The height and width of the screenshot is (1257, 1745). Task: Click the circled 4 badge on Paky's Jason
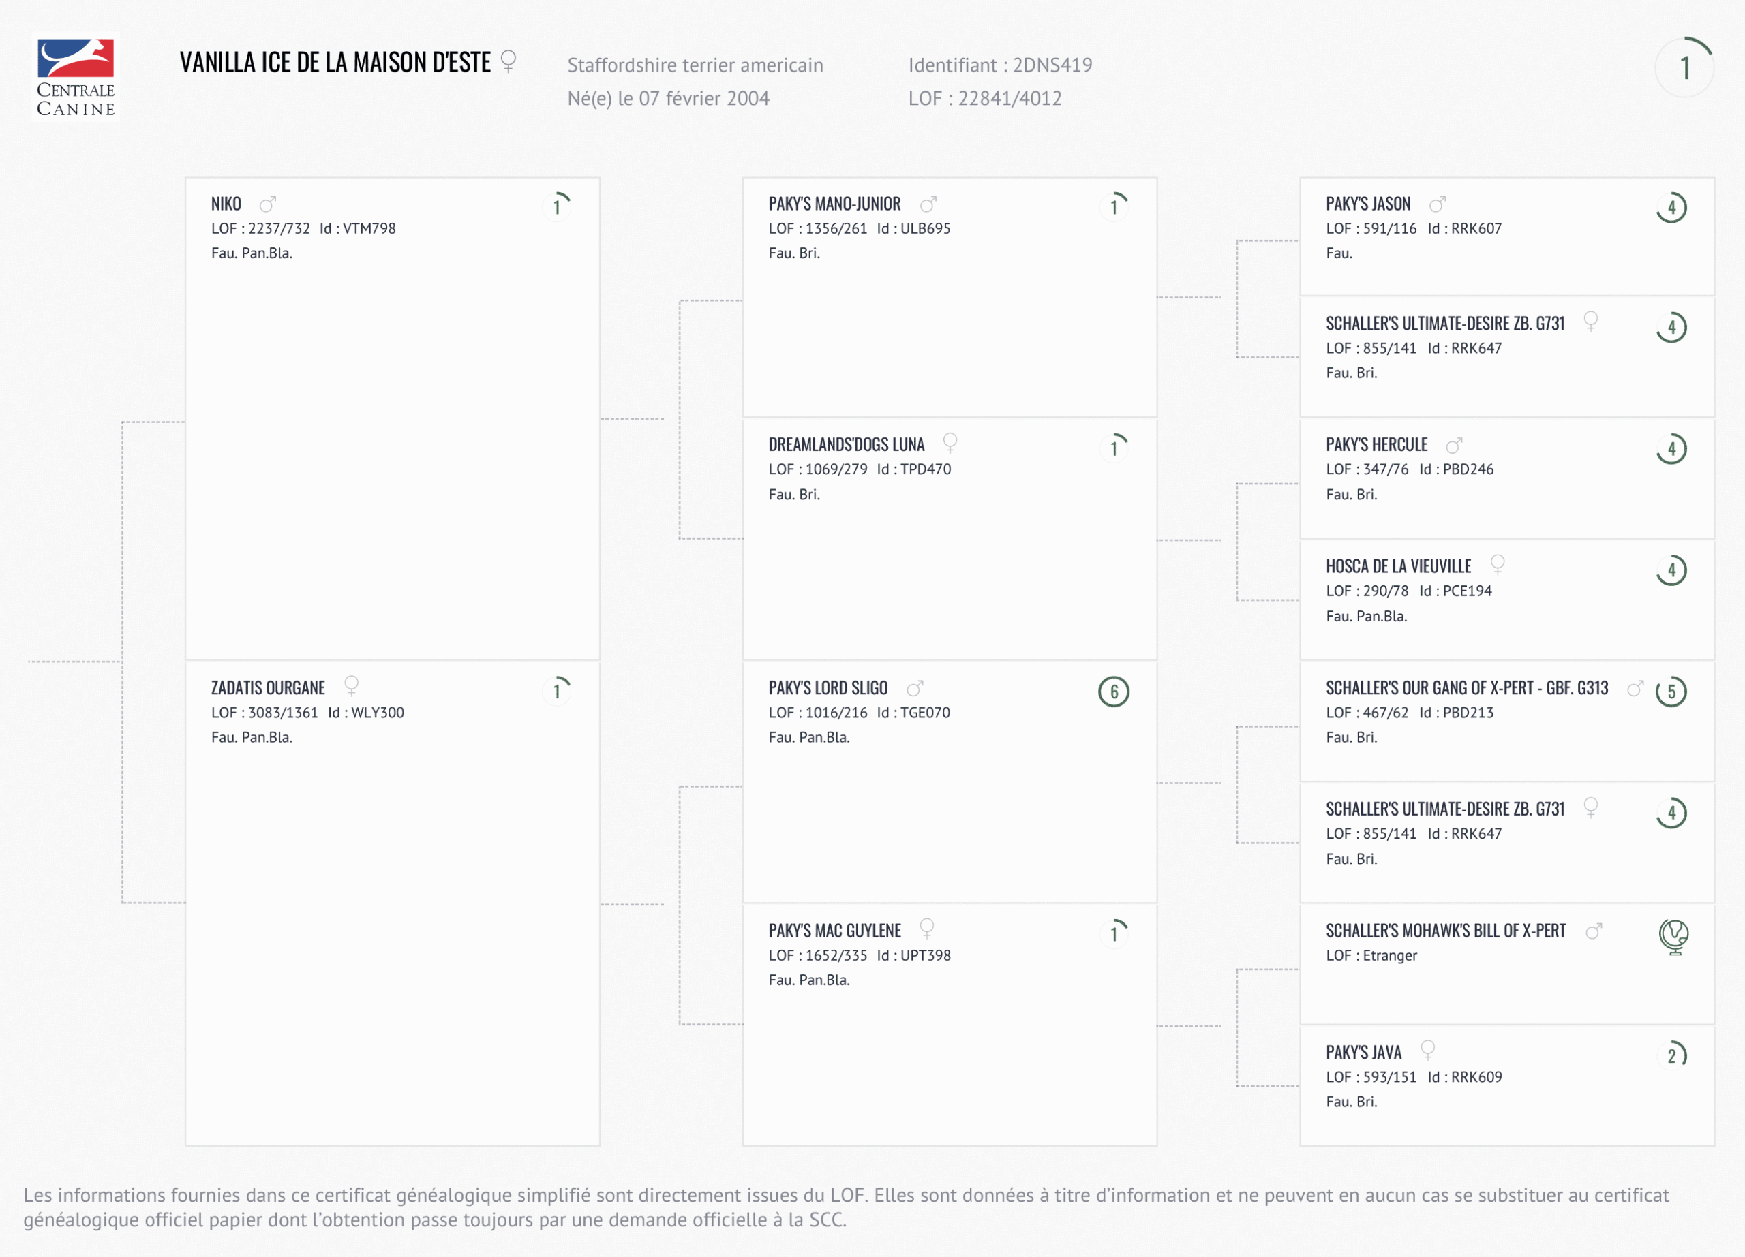(x=1671, y=207)
